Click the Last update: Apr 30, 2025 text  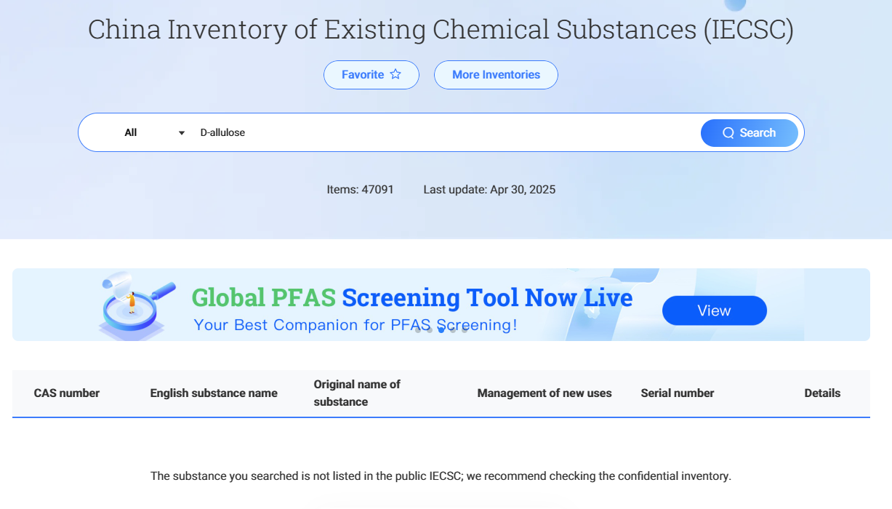click(489, 190)
